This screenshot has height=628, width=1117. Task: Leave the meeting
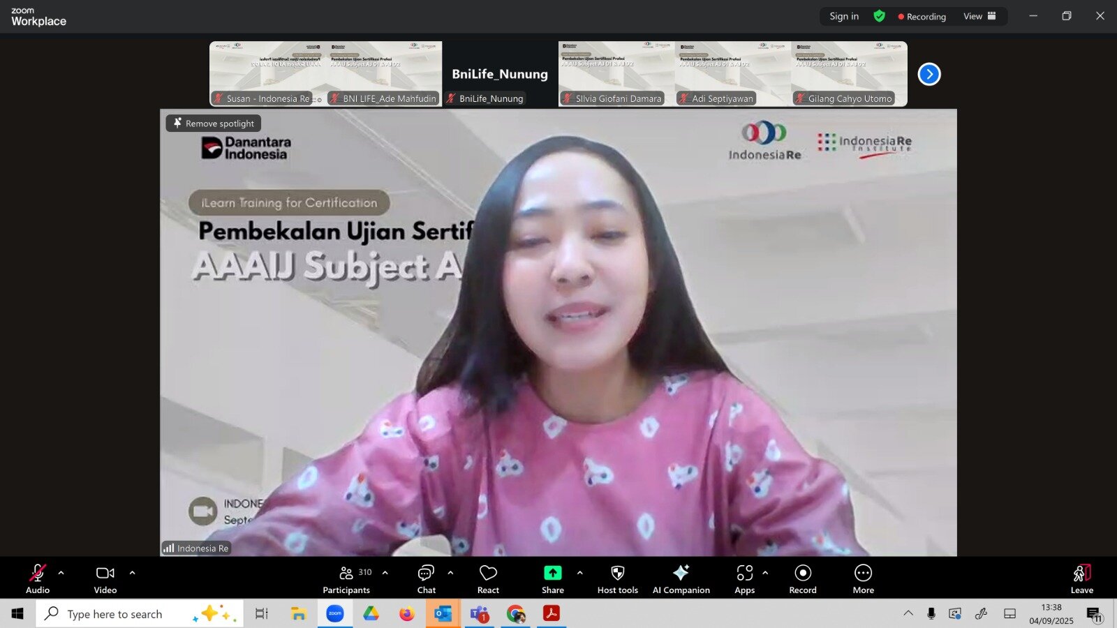click(1081, 579)
